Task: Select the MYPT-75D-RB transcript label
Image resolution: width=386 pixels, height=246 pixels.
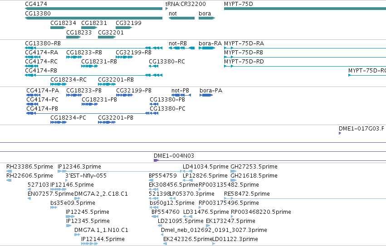Action: (244, 53)
